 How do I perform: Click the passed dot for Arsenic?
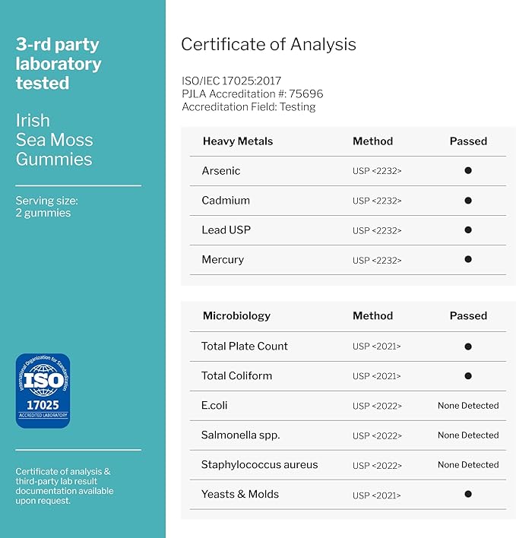coord(468,171)
